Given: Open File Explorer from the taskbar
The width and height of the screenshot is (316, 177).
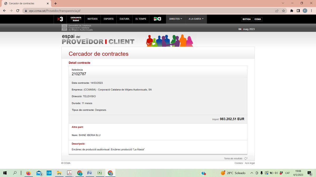Looking at the screenshot, I should (x=59, y=173).
